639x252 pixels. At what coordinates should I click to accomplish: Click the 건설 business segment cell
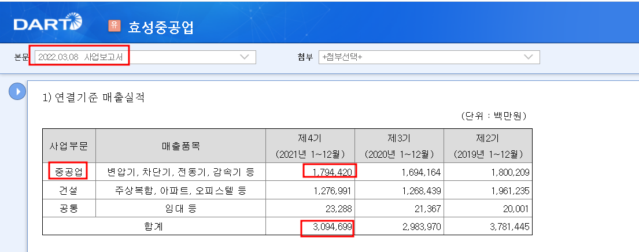click(x=69, y=191)
